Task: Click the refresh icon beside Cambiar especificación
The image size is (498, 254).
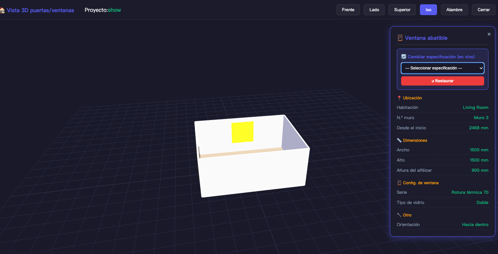Action: [x=404, y=57]
